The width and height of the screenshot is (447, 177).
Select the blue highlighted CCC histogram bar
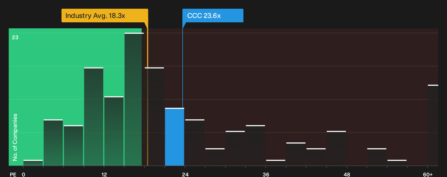coord(174,137)
